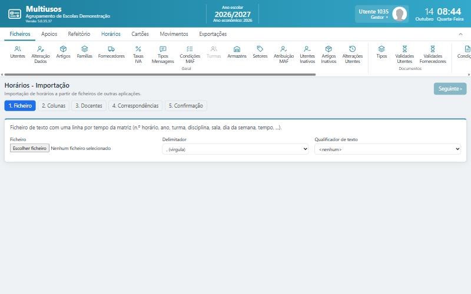This screenshot has height=294, width=471.
Task: Switch to the Apoios tab
Action: pos(49,34)
